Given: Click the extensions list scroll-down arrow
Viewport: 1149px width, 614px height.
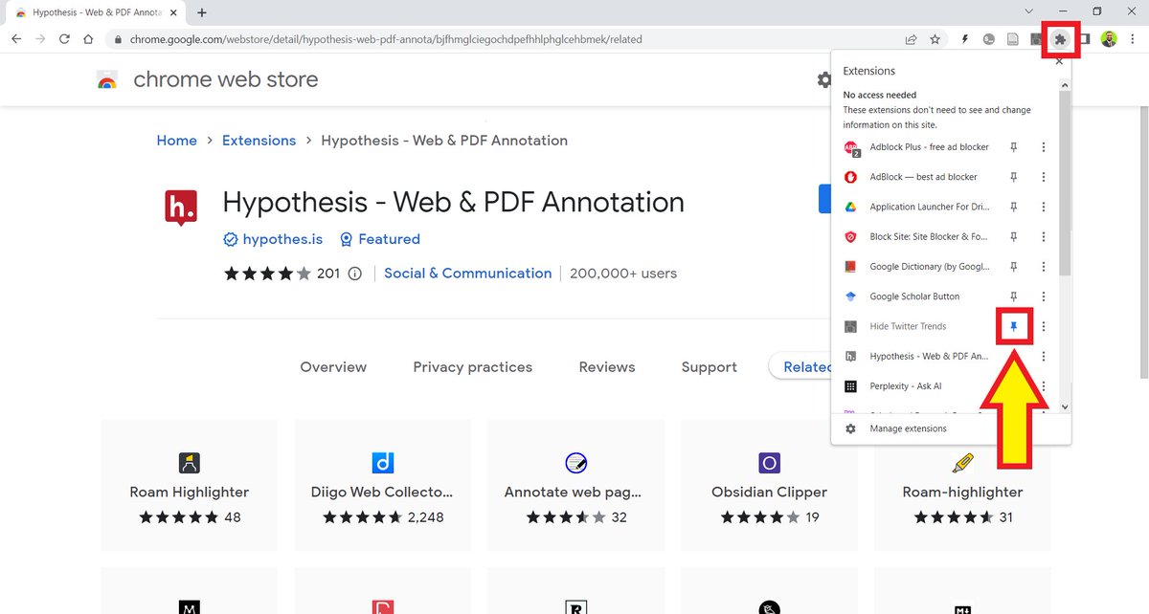Looking at the screenshot, I should [x=1065, y=406].
